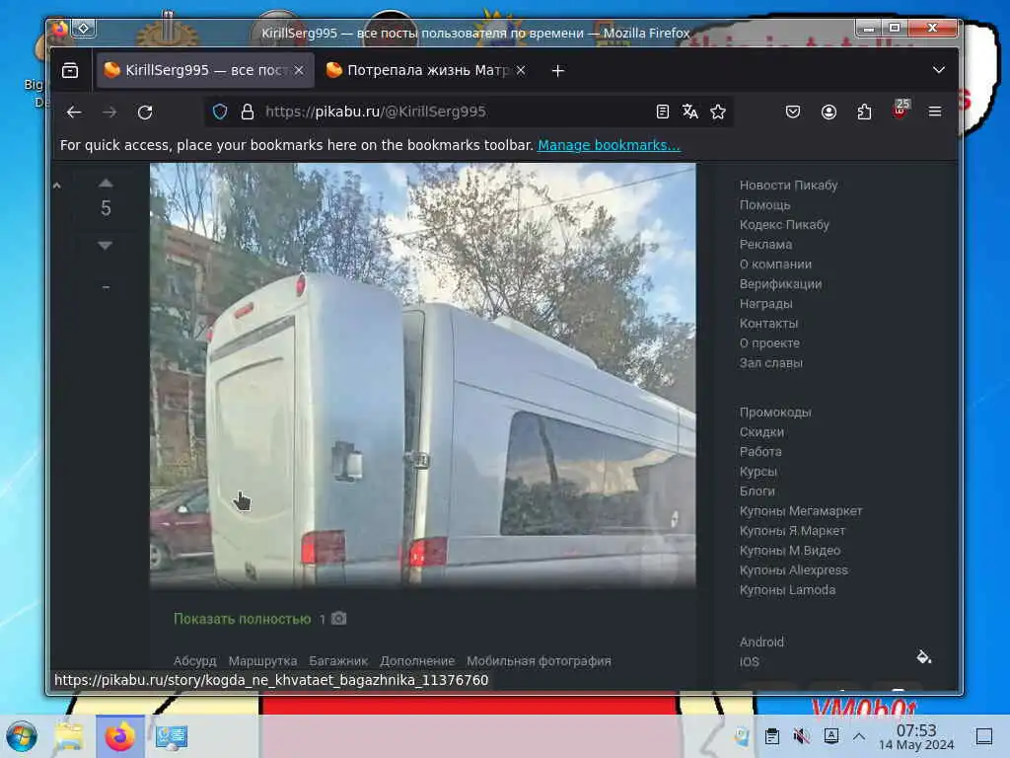The width and height of the screenshot is (1010, 758).
Task: Open the van photo in the post
Action: tap(422, 376)
